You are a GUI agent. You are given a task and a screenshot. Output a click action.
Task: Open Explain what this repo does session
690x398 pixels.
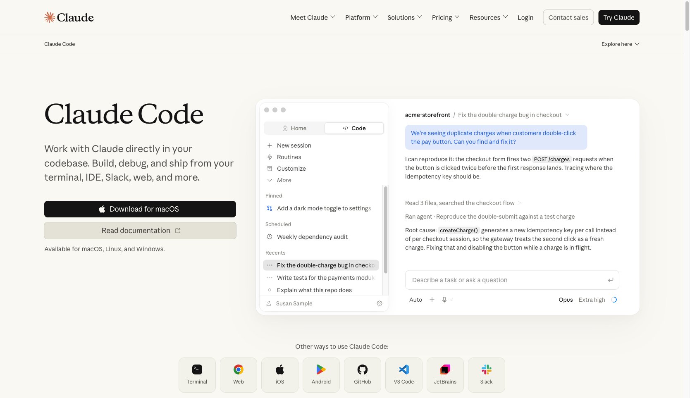point(321,290)
